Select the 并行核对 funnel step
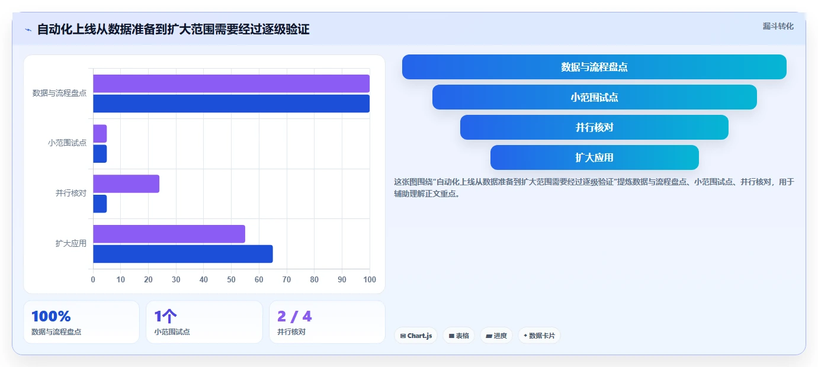This screenshot has height=367, width=818. coord(594,127)
